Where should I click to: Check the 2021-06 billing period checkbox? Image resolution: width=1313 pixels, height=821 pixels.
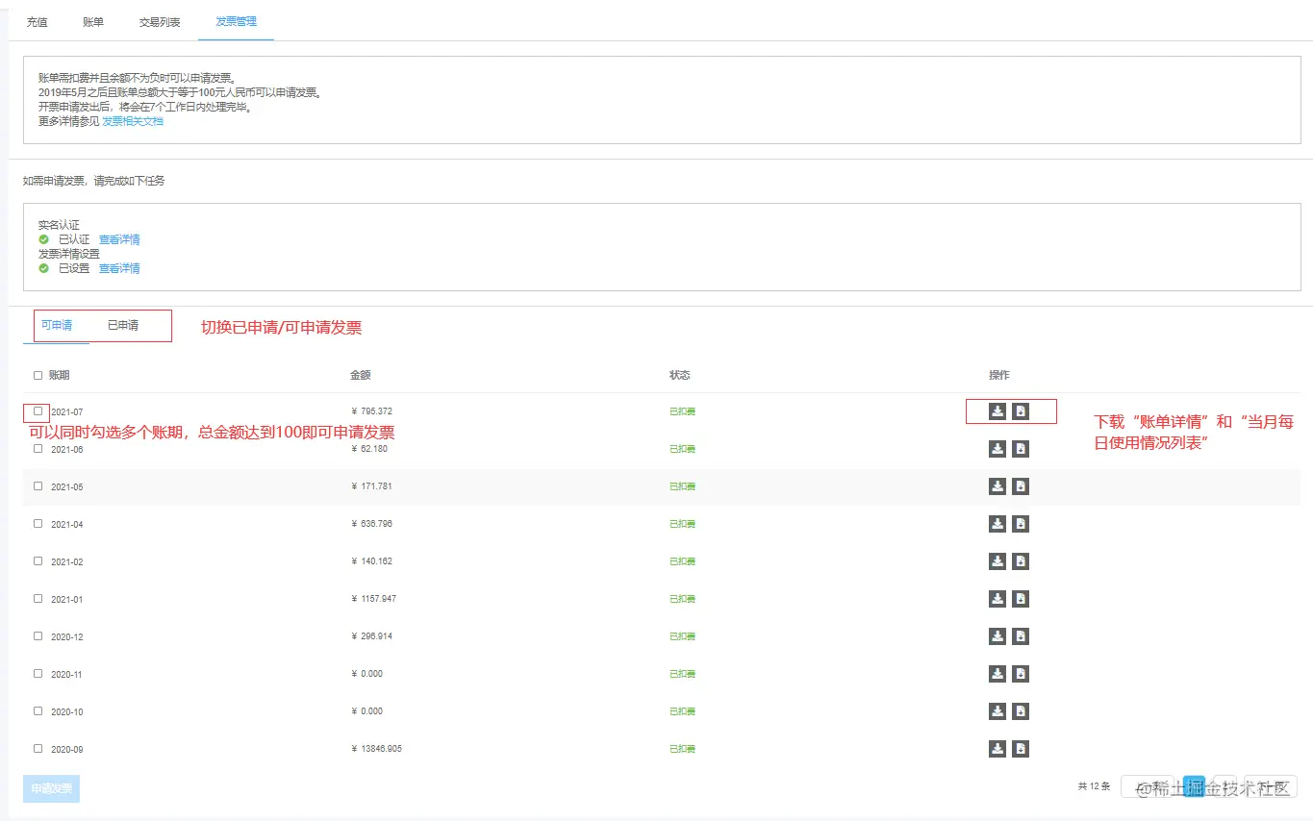click(38, 448)
